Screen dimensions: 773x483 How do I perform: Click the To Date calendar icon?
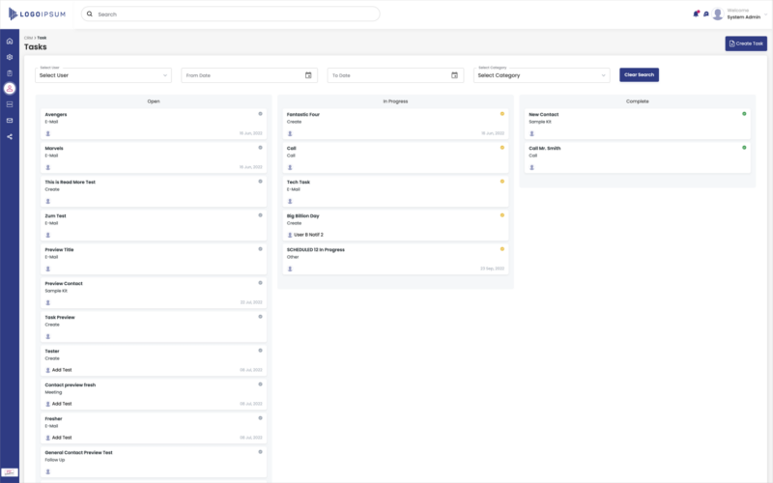[454, 74]
